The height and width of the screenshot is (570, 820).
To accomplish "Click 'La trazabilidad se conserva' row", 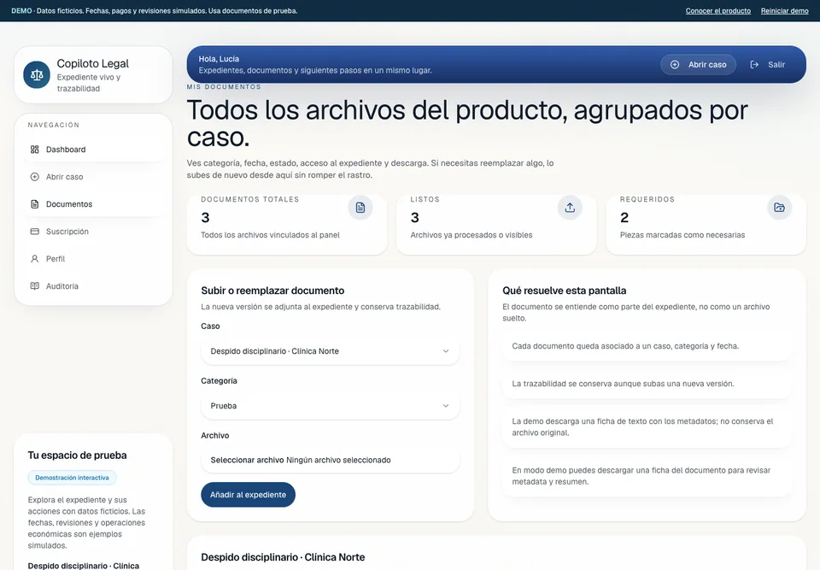I will (647, 384).
